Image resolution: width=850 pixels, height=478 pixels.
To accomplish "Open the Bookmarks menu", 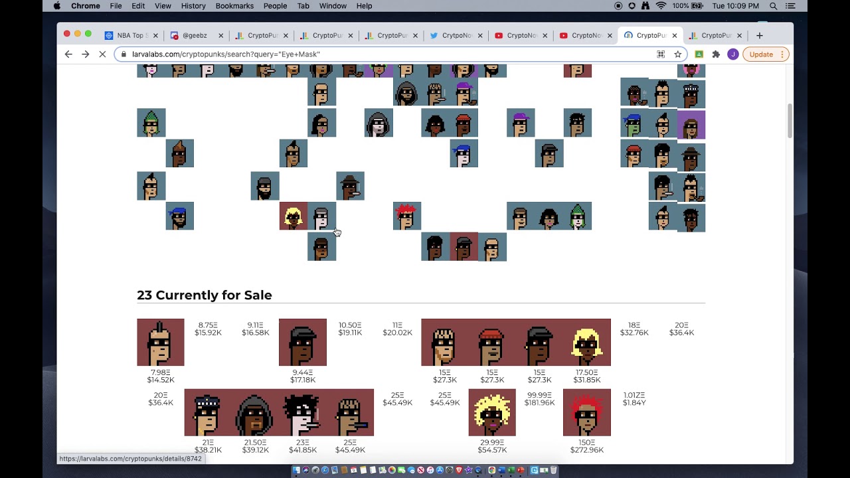I will 234,6.
